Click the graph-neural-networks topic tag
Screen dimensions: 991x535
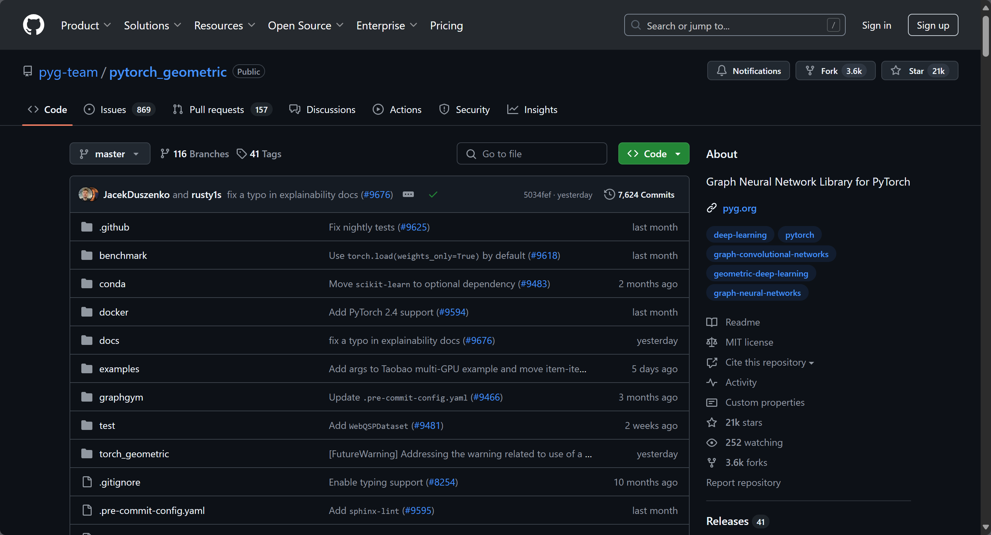pyautogui.click(x=757, y=292)
